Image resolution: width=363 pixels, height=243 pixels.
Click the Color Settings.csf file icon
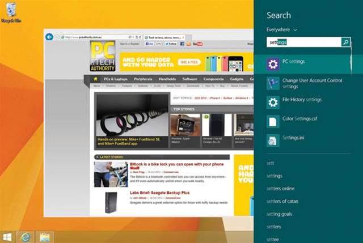(273, 121)
